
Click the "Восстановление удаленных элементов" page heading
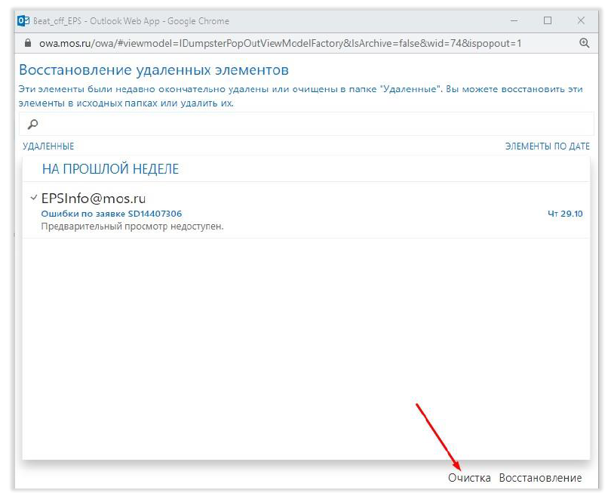(x=153, y=71)
